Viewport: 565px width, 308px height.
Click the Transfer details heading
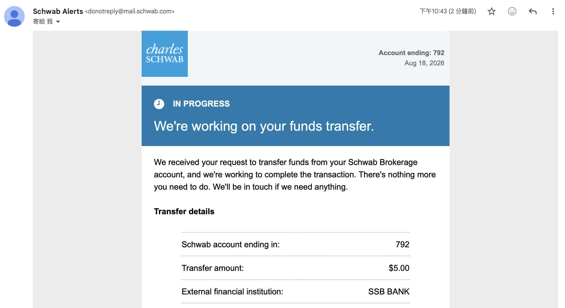pos(184,211)
